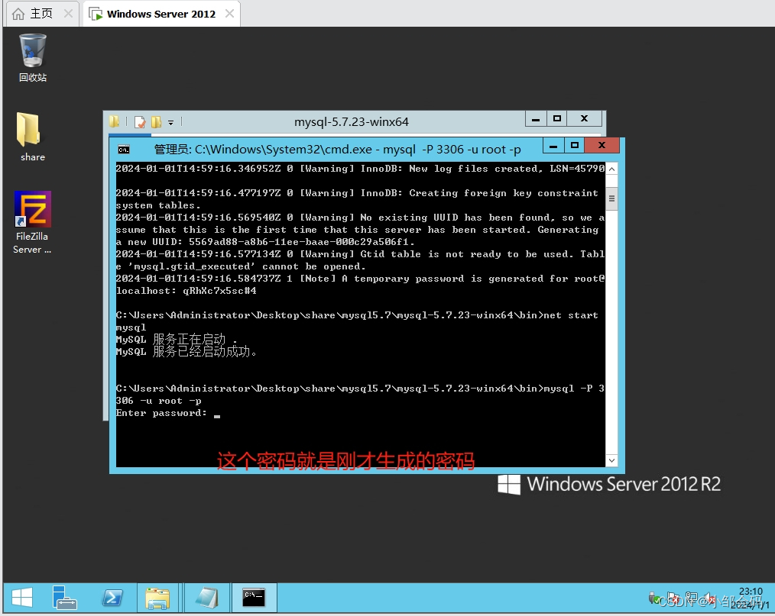Click the Enter password prompt line
775x616 pixels.
coord(168,413)
